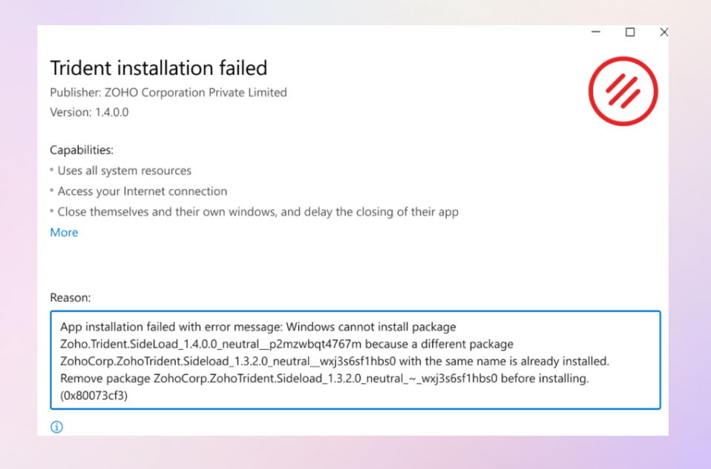Click the Capabilities heading
This screenshot has width=711, height=469.
click(x=82, y=150)
